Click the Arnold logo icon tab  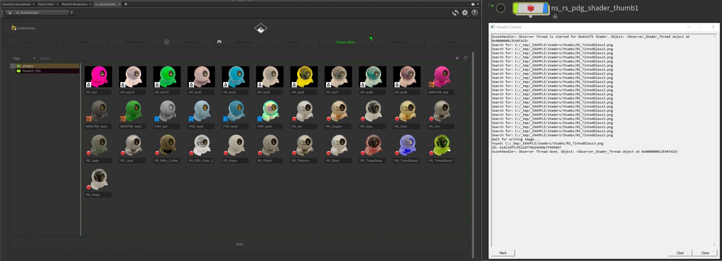click(167, 42)
